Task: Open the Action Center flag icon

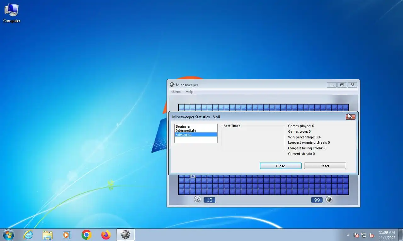Action: pos(356,235)
